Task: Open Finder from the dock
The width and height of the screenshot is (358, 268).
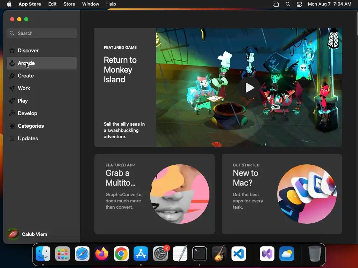Action: (x=43, y=254)
